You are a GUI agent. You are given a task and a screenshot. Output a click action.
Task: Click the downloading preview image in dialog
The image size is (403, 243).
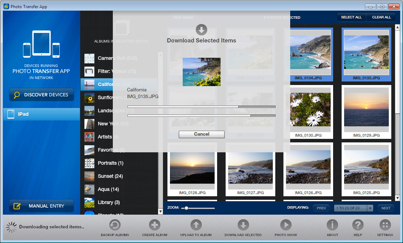201,72
